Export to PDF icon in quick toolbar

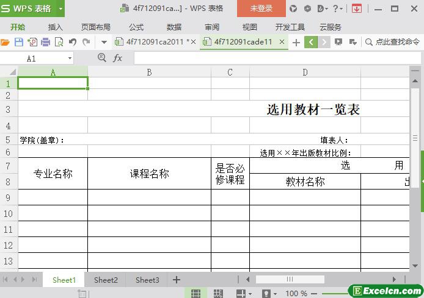point(32,42)
